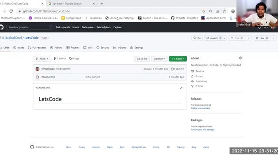Screen dimensions: 278x156
Task: Expand the Star lists dropdown arrow
Action: tap(274, 38)
